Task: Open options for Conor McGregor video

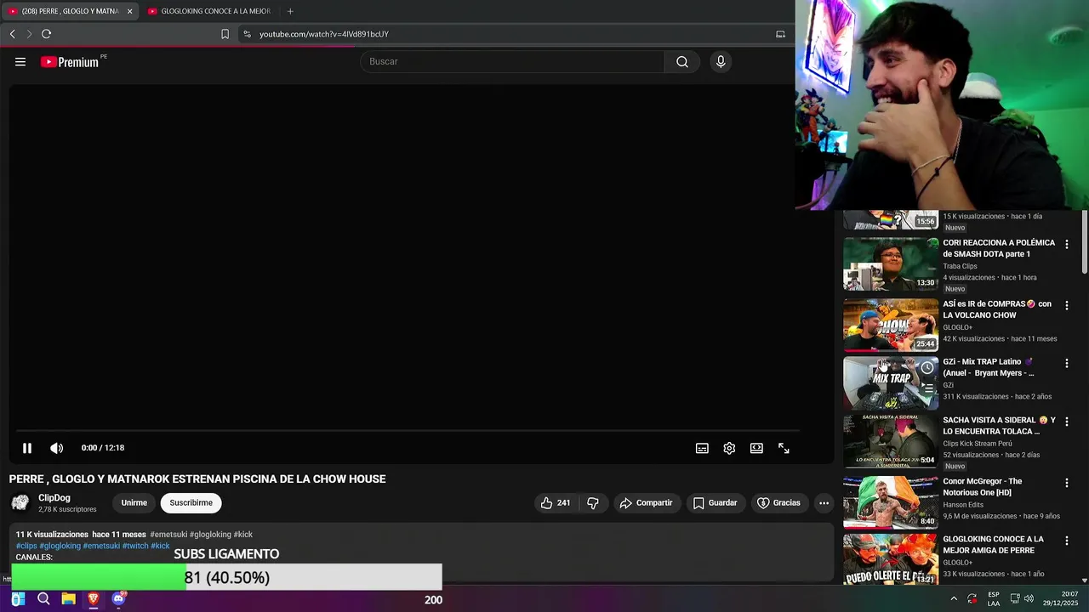Action: point(1067,483)
